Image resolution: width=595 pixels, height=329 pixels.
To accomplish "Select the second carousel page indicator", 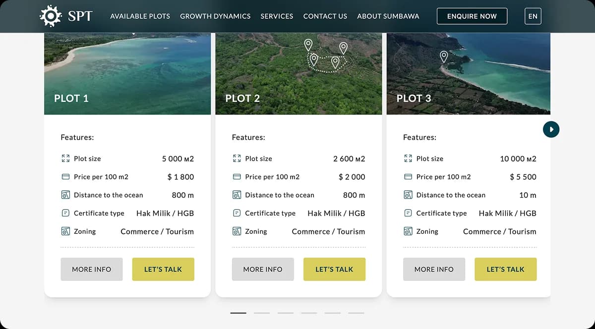I will point(262,313).
